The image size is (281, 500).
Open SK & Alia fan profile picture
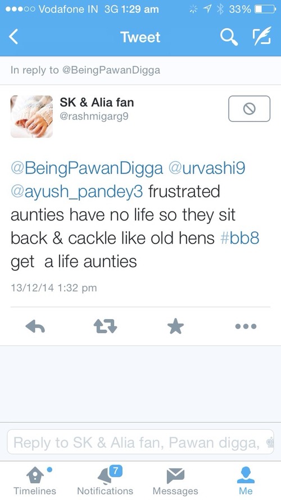pyautogui.click(x=32, y=116)
